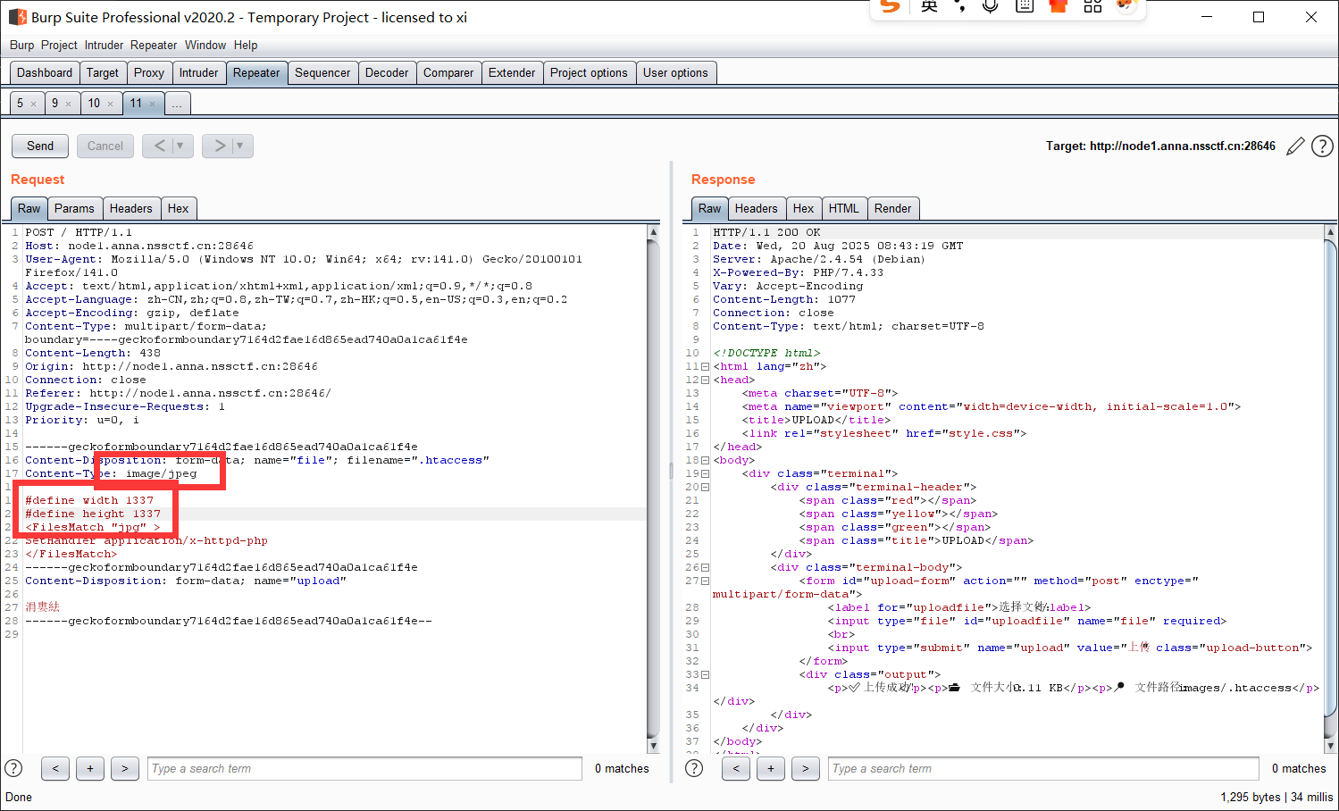Image resolution: width=1339 pixels, height=811 pixels.
Task: Open request search help question mark icon
Action: (x=13, y=768)
